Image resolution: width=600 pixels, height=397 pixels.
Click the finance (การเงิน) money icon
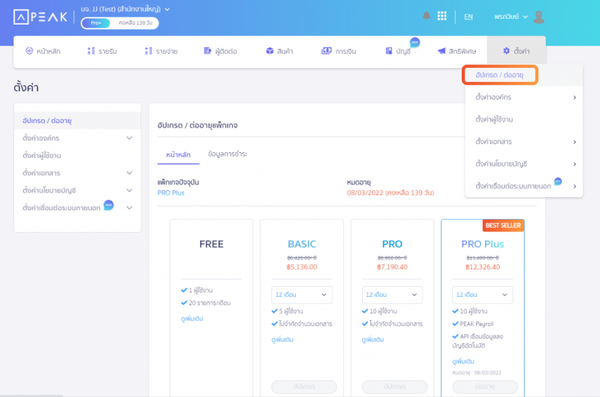pyautogui.click(x=326, y=51)
